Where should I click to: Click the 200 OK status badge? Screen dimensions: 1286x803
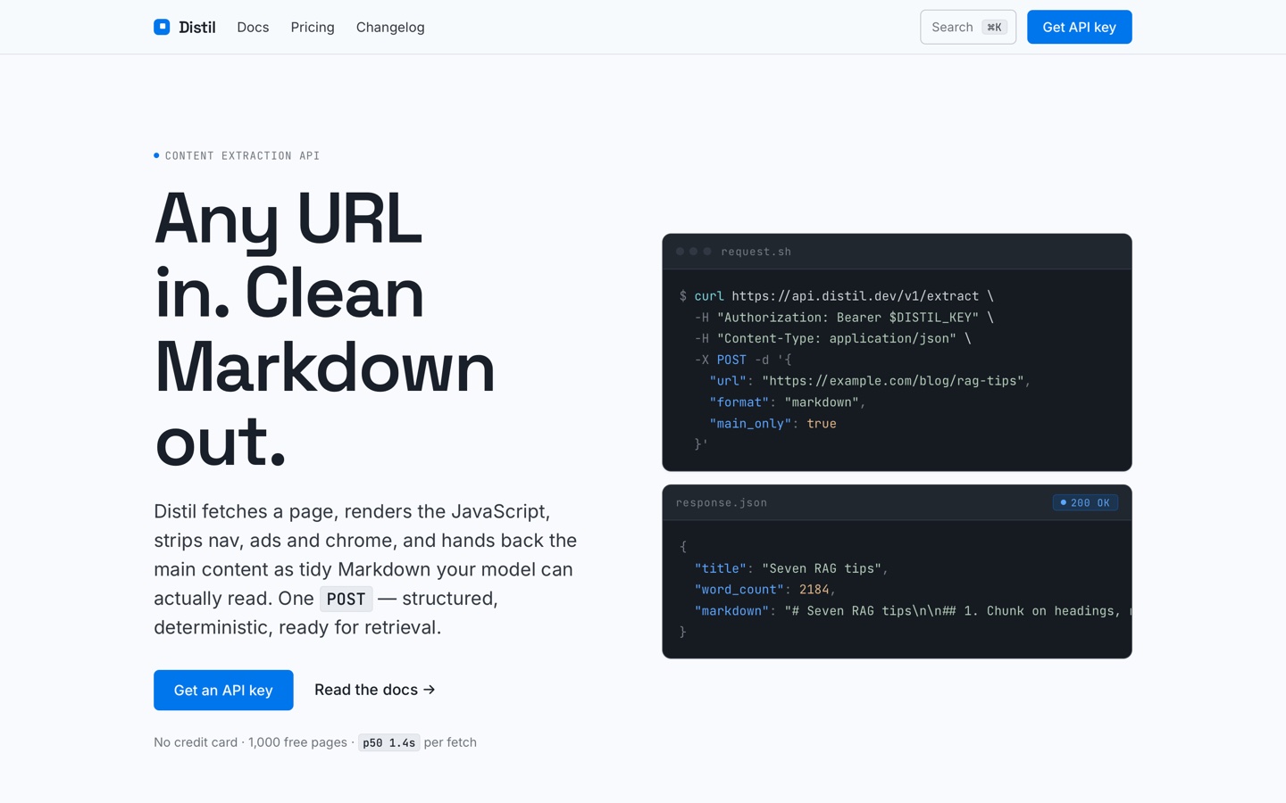coord(1085,503)
